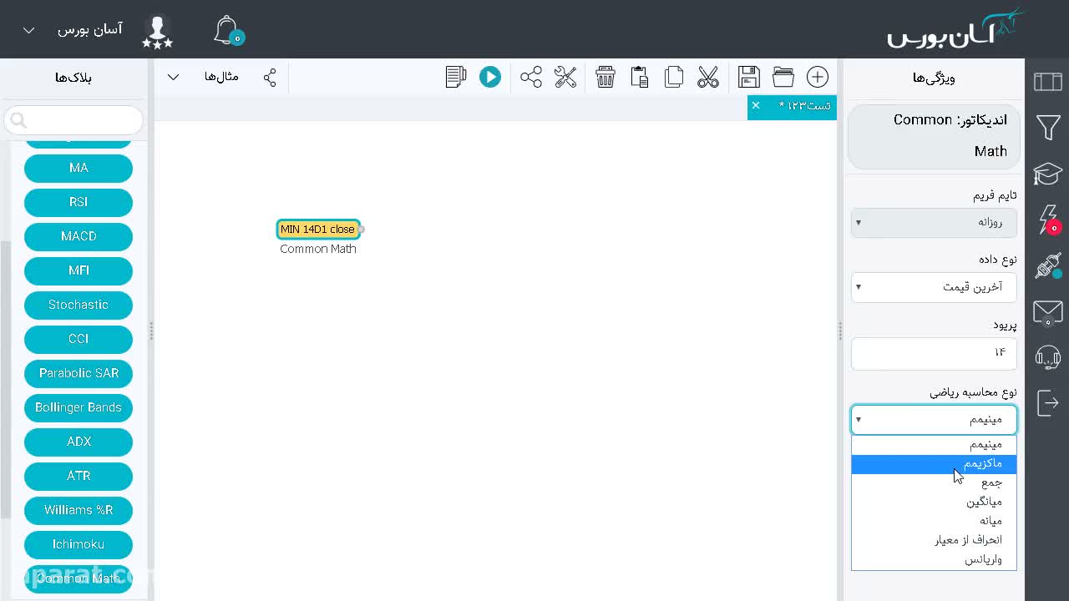The width and height of the screenshot is (1069, 601).
Task: Add the Parabolic SAR block
Action: 79,373
